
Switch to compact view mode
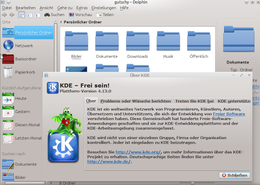[x=29, y=15]
